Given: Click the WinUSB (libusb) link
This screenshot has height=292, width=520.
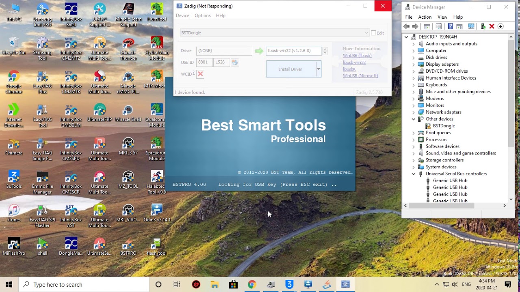Looking at the screenshot, I should (357, 56).
